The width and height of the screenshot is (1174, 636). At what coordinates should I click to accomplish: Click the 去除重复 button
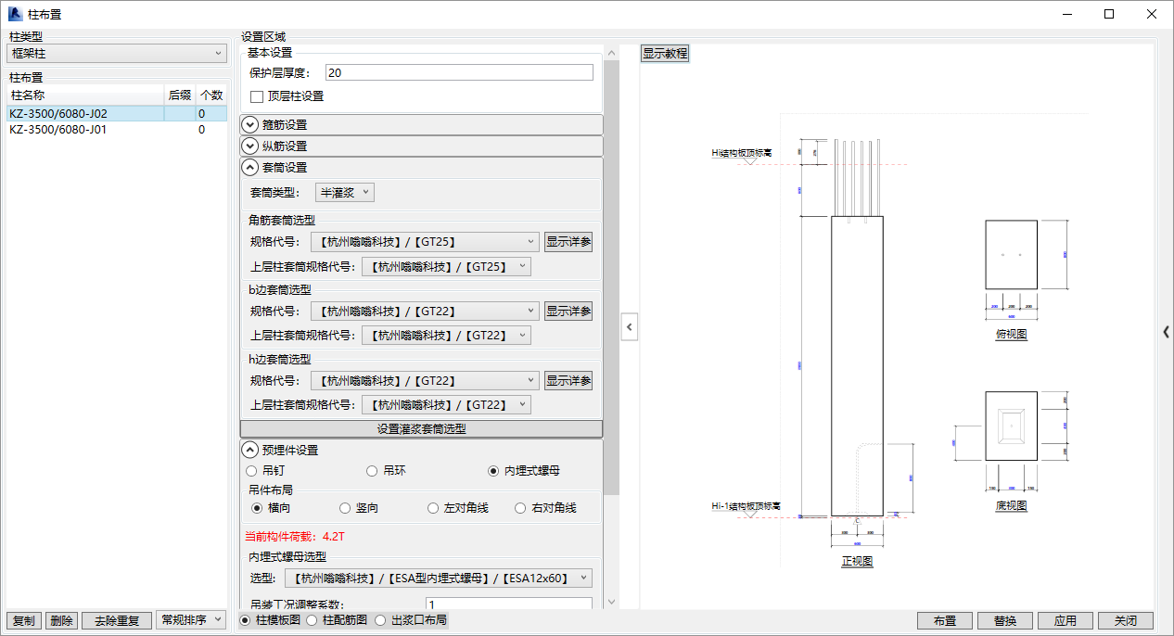pyautogui.click(x=117, y=621)
